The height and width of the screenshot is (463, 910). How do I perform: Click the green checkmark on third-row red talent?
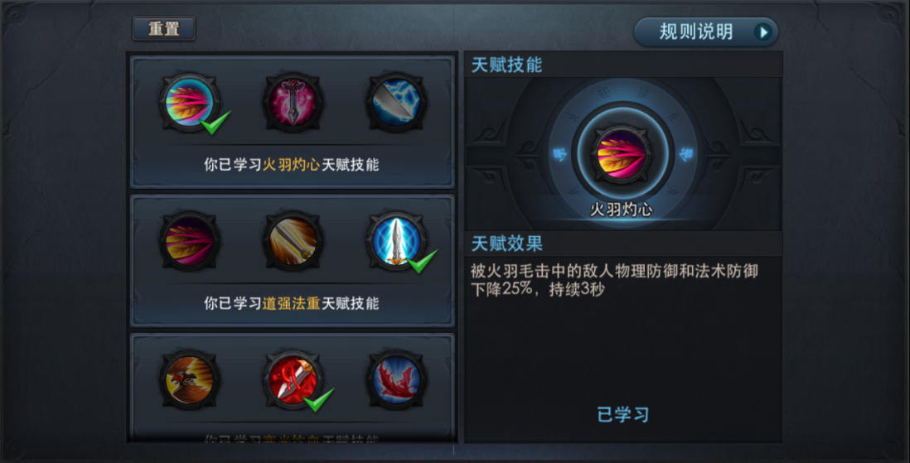(x=318, y=400)
